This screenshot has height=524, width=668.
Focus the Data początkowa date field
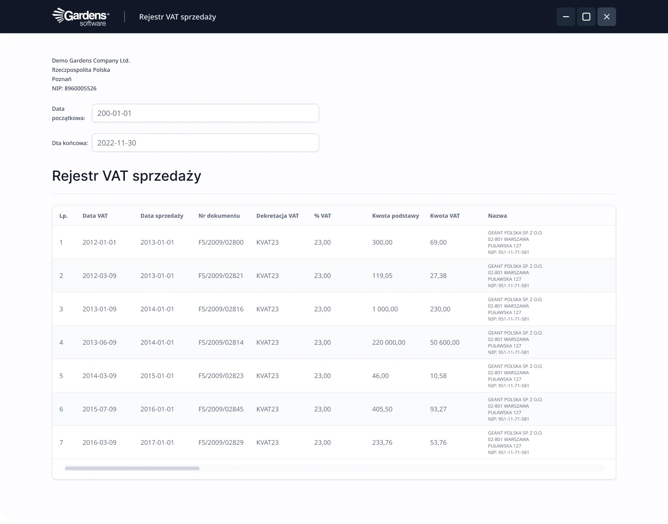click(x=205, y=113)
